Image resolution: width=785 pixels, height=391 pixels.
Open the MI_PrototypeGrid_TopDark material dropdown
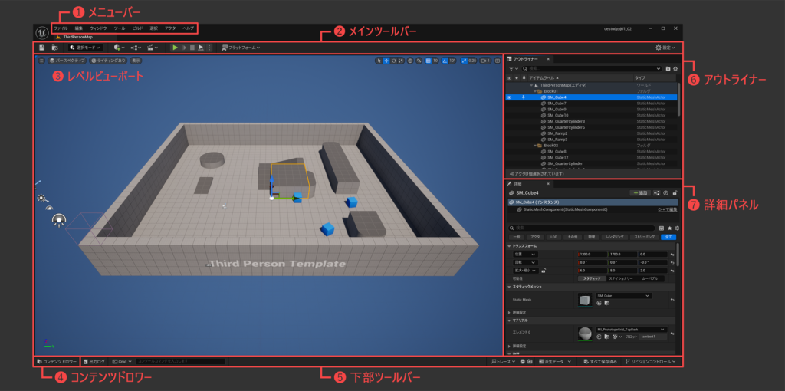click(631, 330)
